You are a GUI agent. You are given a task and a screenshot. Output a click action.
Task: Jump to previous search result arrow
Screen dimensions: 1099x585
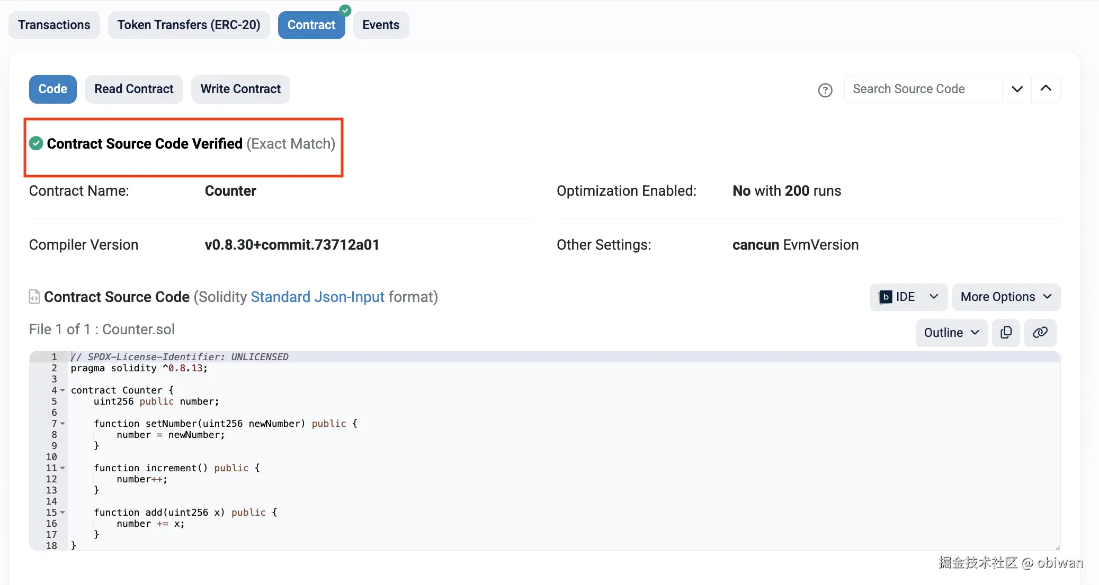click(x=1046, y=89)
